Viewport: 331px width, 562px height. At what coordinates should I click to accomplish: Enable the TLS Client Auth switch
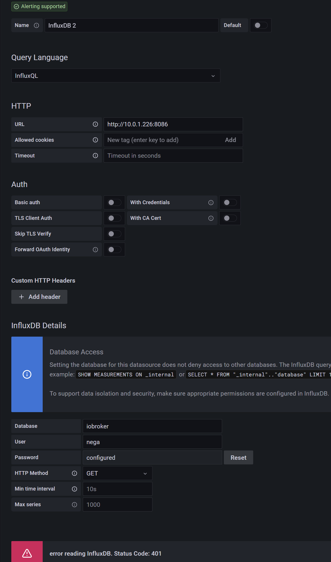coord(114,218)
